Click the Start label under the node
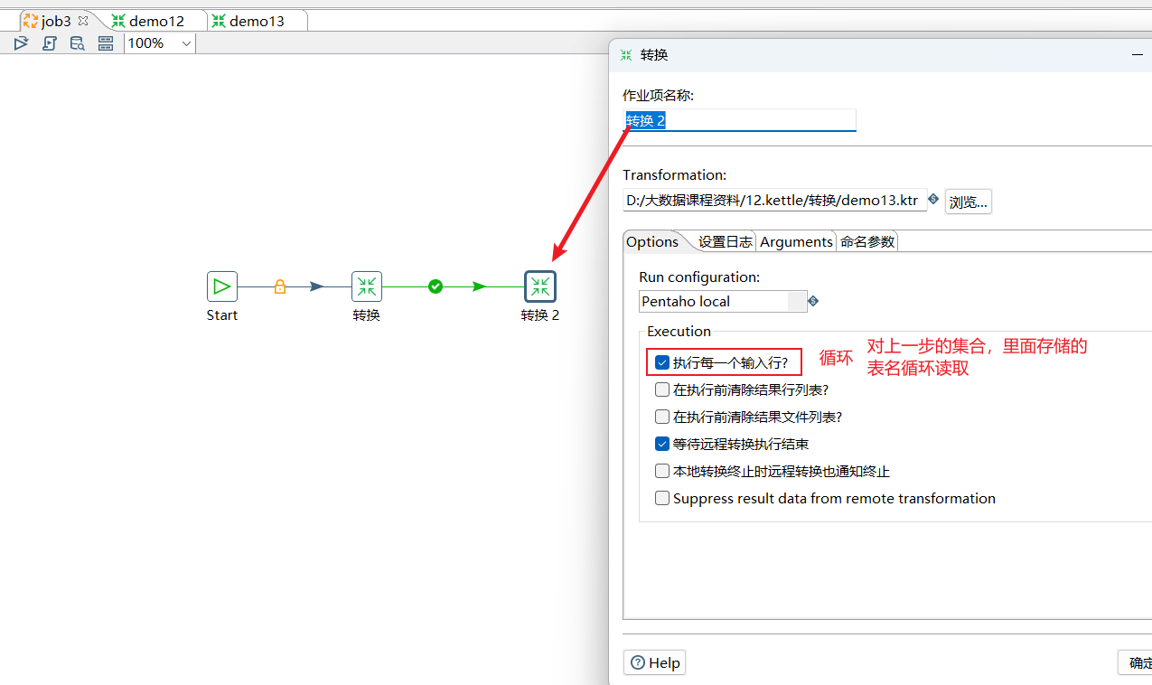Screen dimensions: 1152x685 click(222, 315)
